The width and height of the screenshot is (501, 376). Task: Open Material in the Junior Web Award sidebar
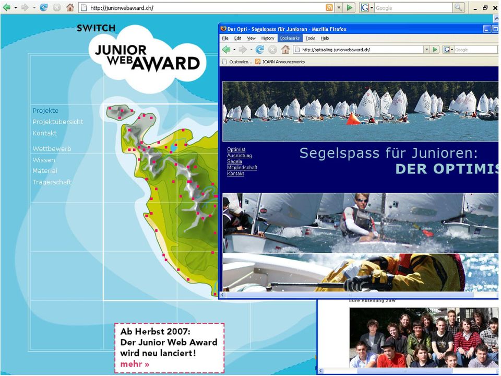[x=45, y=171]
